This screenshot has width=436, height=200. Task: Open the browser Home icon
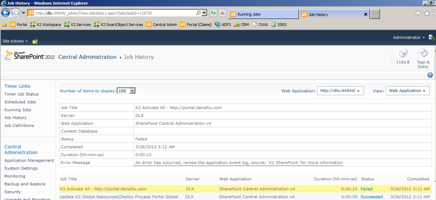point(418,13)
